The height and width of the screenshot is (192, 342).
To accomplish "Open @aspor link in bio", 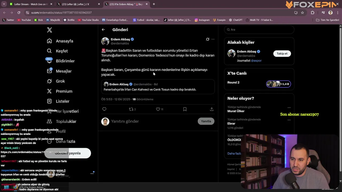I will tap(256, 61).
